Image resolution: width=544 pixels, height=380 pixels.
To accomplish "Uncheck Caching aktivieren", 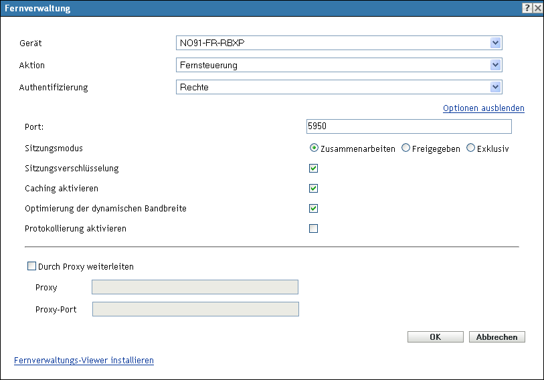I will (313, 188).
